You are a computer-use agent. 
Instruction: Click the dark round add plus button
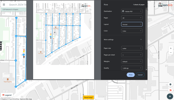[x=170, y=96]
